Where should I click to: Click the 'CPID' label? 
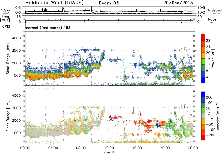6,26
